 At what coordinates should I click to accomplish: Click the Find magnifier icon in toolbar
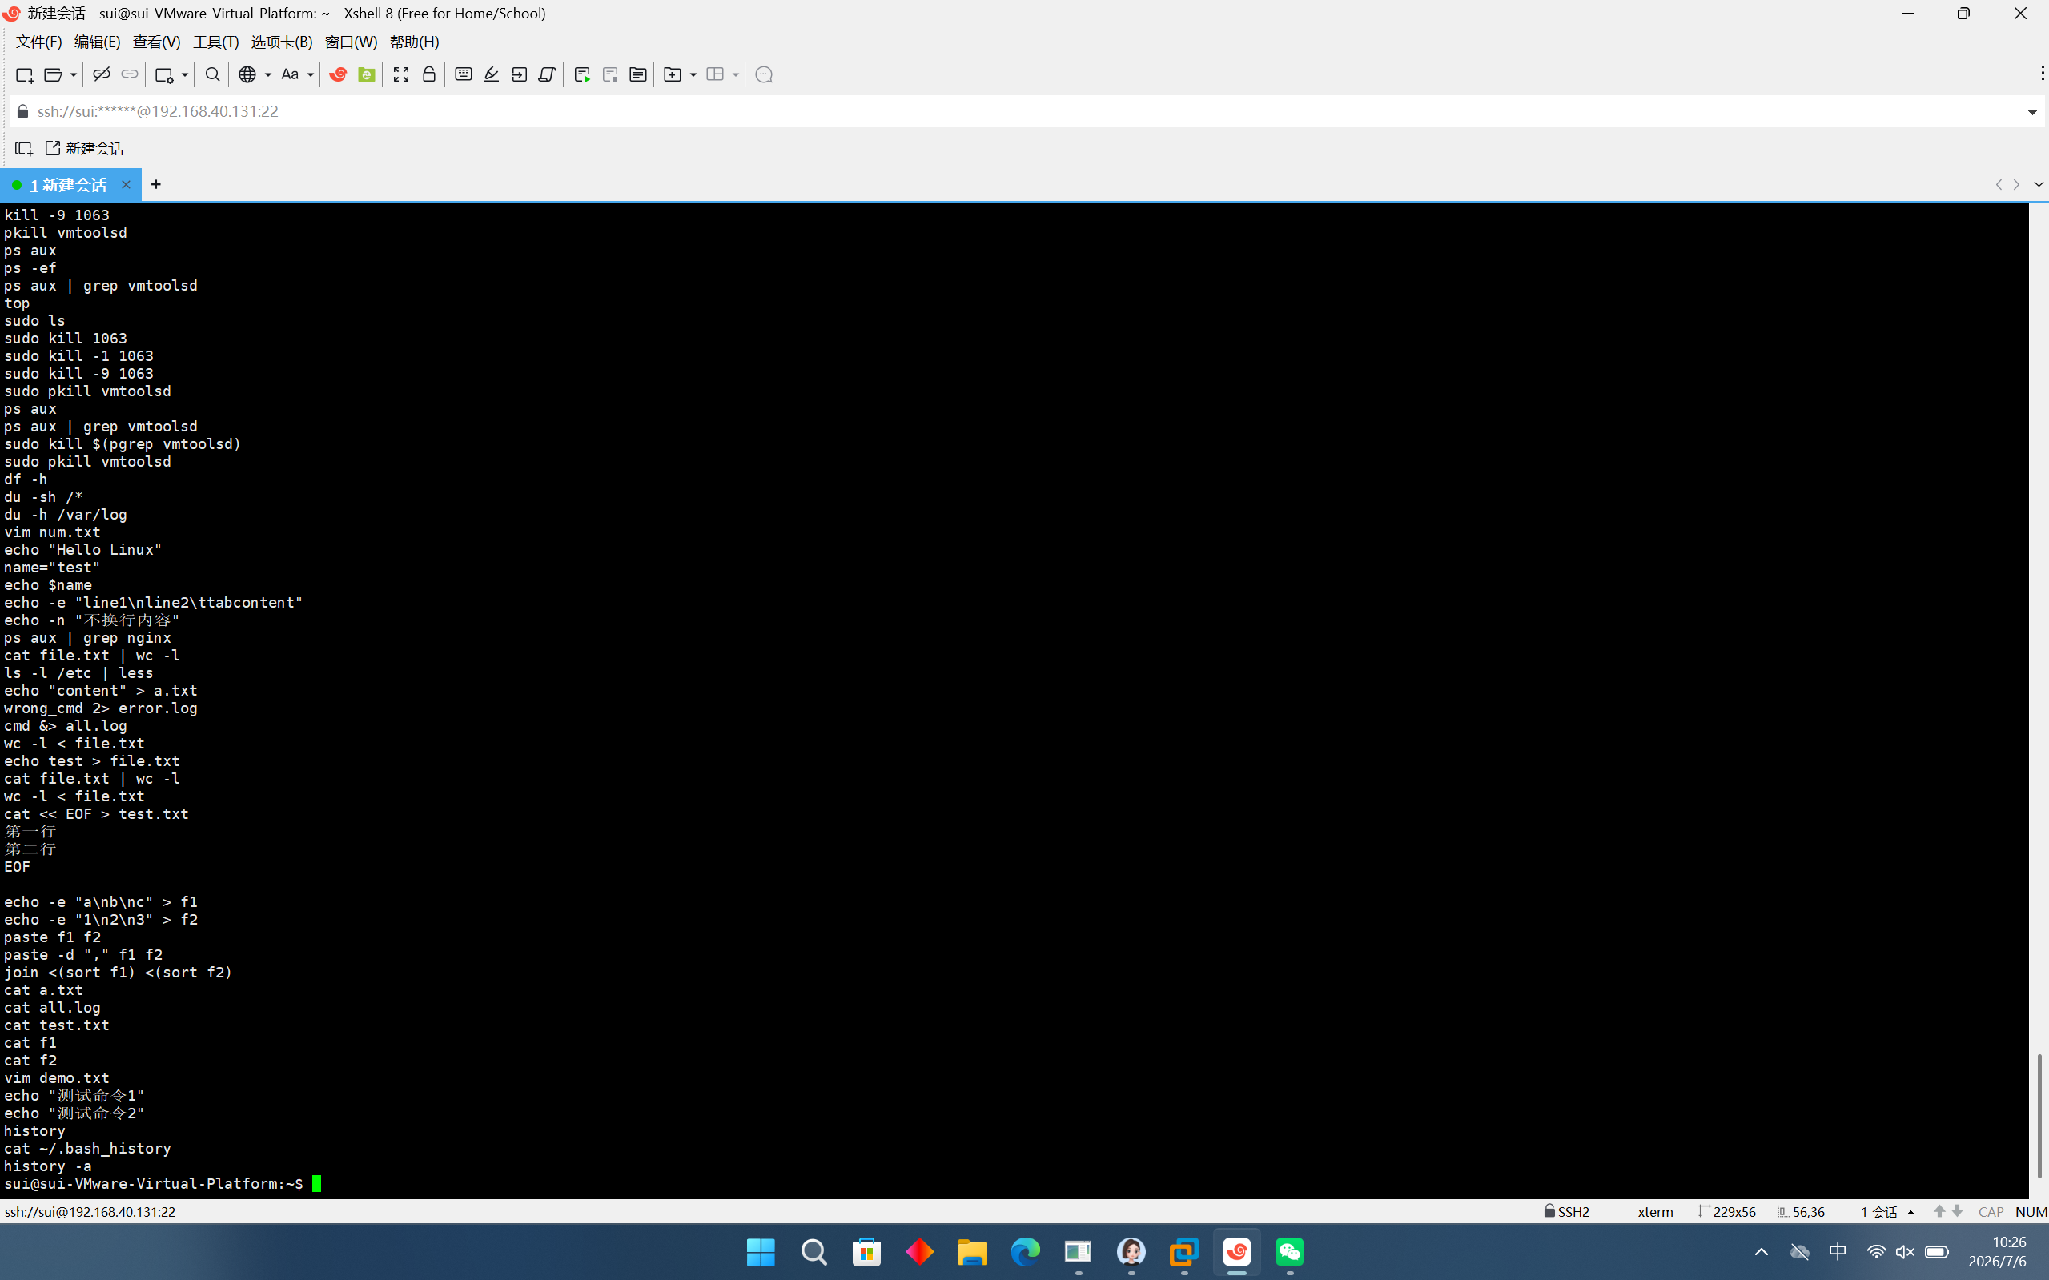(212, 74)
